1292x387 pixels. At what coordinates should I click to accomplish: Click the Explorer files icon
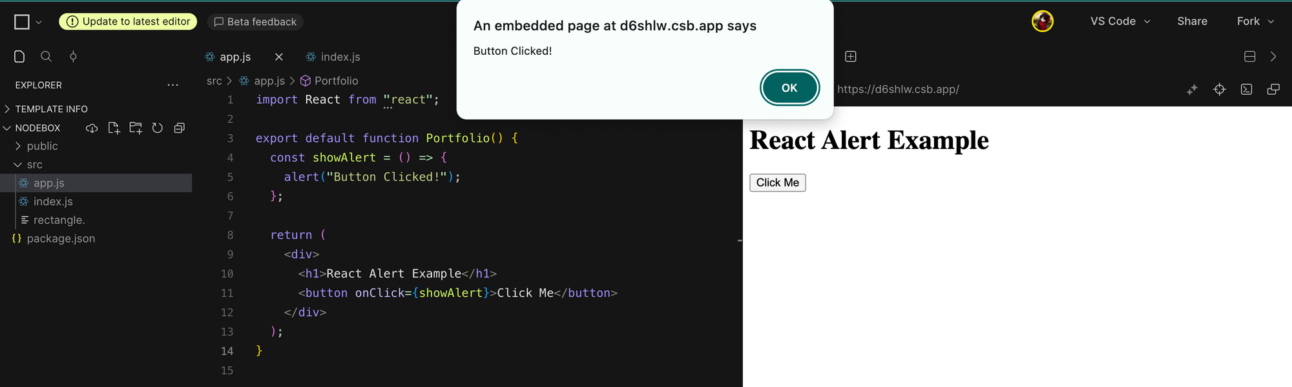(x=19, y=57)
